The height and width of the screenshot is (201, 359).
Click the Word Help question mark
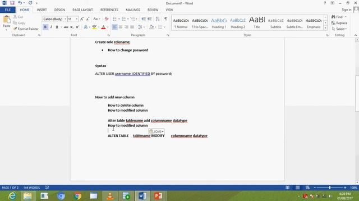point(325,3)
